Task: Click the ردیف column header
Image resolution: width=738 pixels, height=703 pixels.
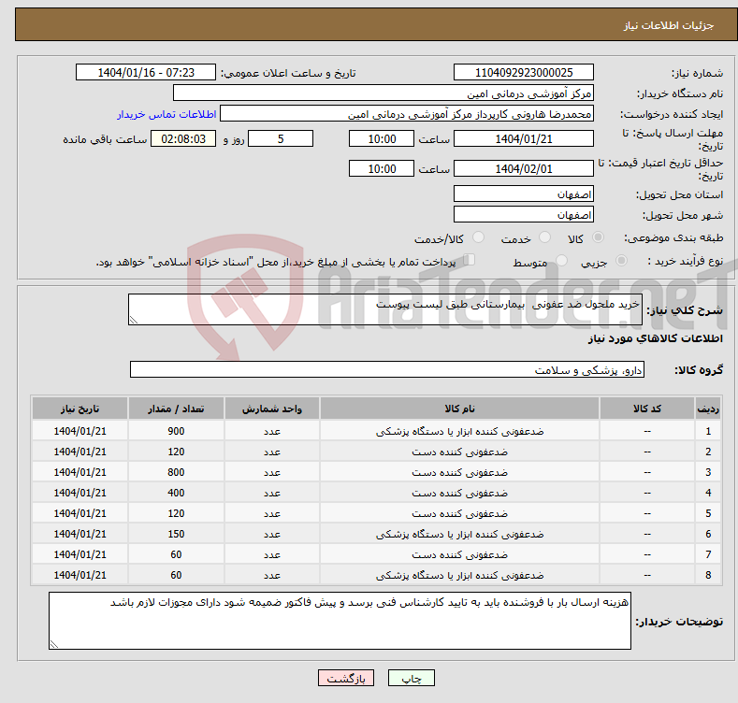Action: 708,409
